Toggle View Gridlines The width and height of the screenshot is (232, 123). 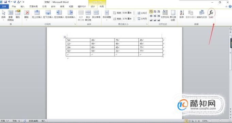(11, 16)
